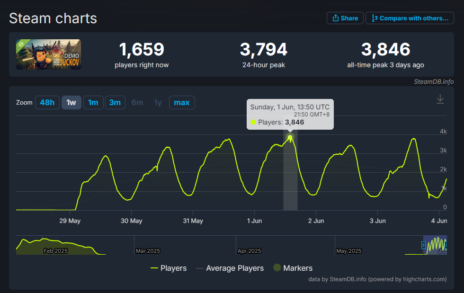The height and width of the screenshot is (293, 464).
Task: Set zoom range to 48h
Action: pos(47,102)
